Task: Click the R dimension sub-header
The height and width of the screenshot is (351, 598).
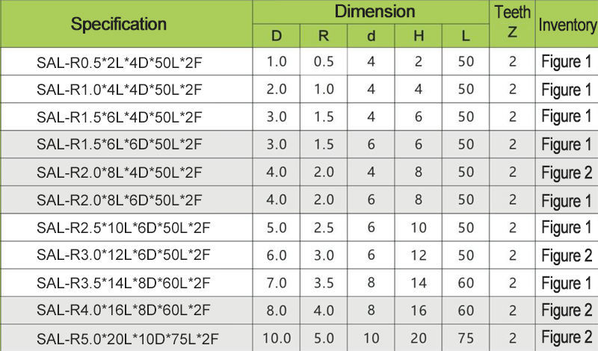Action: coord(324,36)
